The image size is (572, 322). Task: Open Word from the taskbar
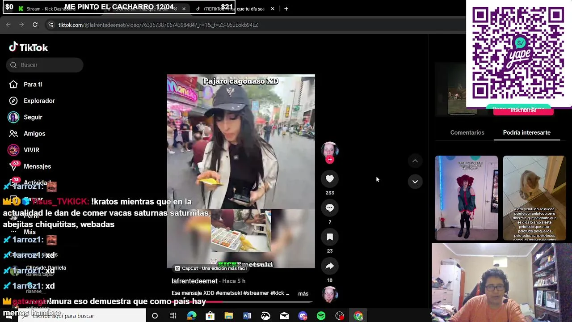247,316
